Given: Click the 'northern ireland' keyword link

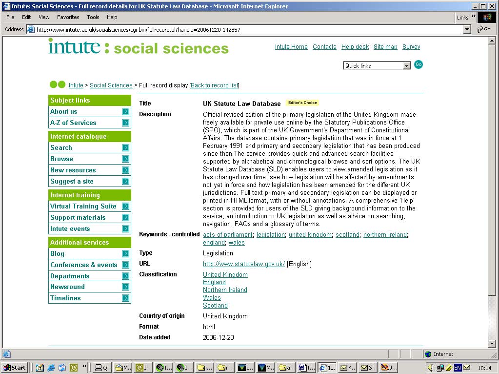Looking at the screenshot, I should pyautogui.click(x=385, y=235).
